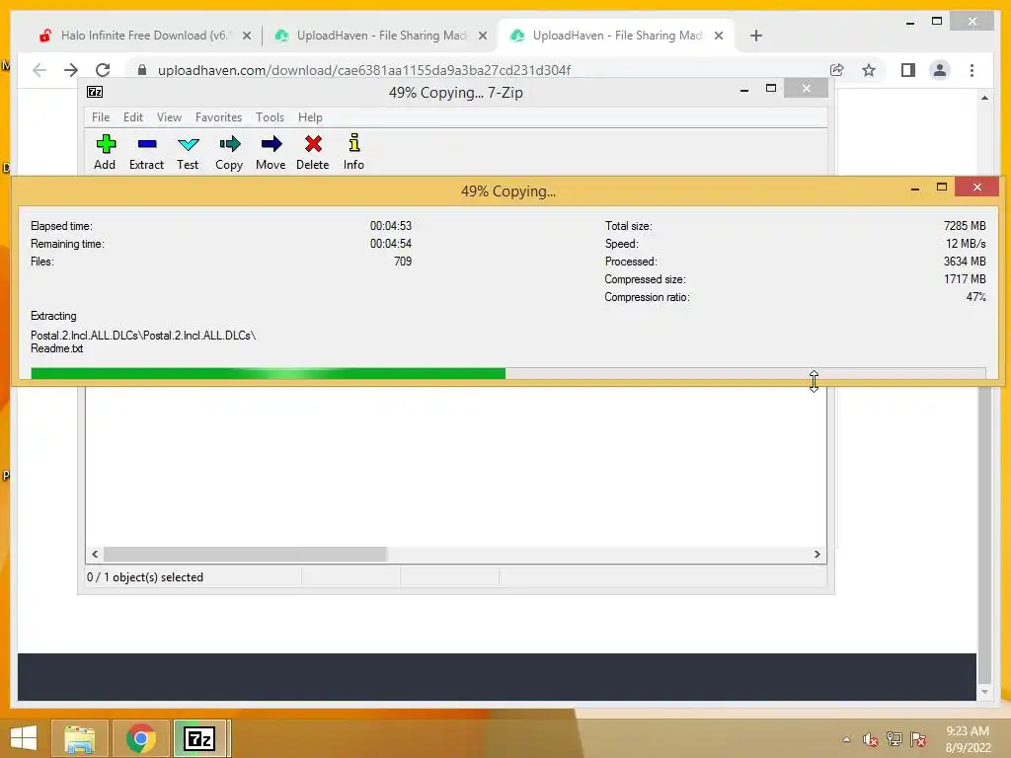Click the browser page scrollbar up arrow

[984, 98]
